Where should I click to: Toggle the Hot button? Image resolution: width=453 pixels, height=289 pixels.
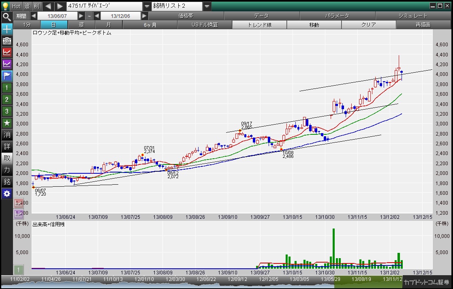point(16,6)
